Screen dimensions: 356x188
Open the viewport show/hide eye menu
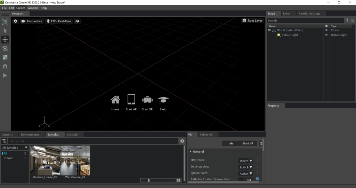coord(77,21)
